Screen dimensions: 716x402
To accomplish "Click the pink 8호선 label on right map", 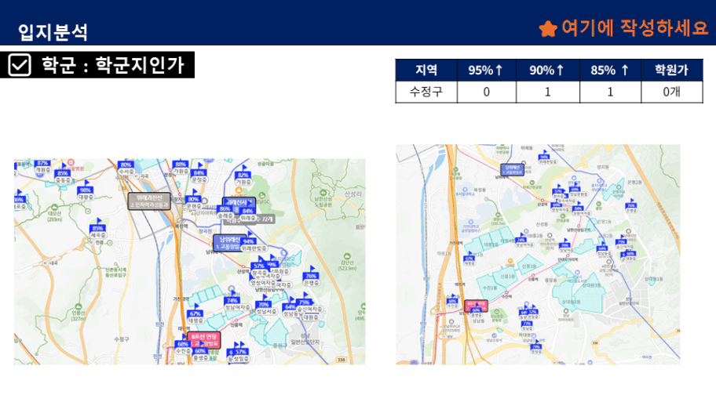I will pyautogui.click(x=477, y=306).
